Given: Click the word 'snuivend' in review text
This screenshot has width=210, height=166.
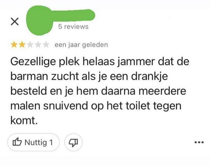Looking at the screenshot, I should click(x=65, y=106).
